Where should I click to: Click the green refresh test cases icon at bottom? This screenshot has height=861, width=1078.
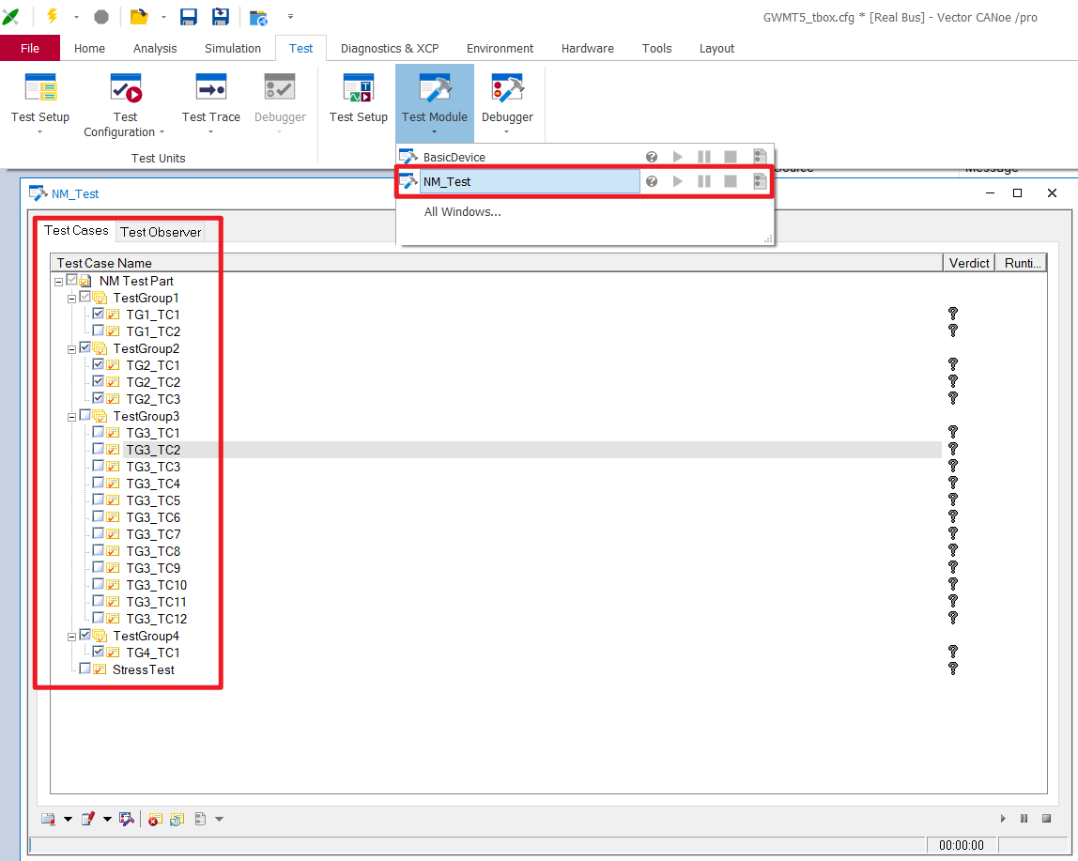(x=177, y=819)
